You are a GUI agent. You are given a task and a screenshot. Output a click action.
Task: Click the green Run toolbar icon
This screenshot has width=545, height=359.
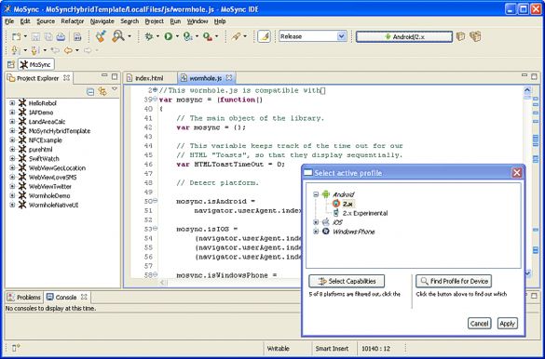[169, 36]
